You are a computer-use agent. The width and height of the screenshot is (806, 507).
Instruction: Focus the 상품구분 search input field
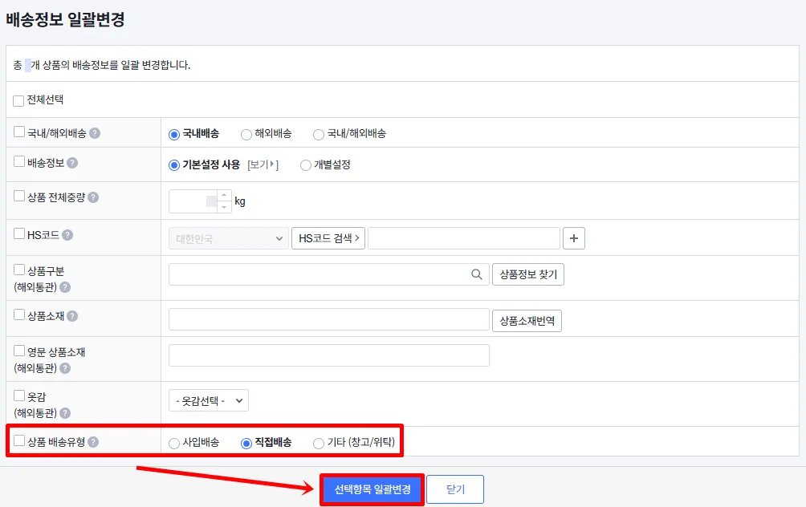[329, 274]
